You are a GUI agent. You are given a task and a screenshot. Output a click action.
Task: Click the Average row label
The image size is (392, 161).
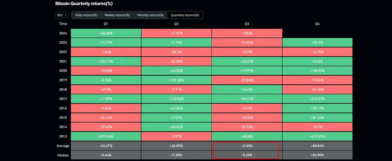click(x=63, y=146)
